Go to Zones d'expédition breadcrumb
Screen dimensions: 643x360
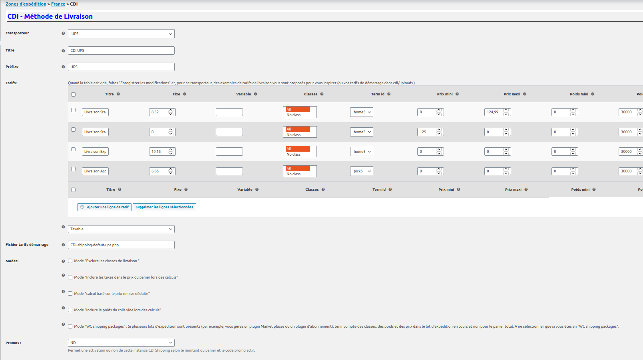tap(26, 4)
